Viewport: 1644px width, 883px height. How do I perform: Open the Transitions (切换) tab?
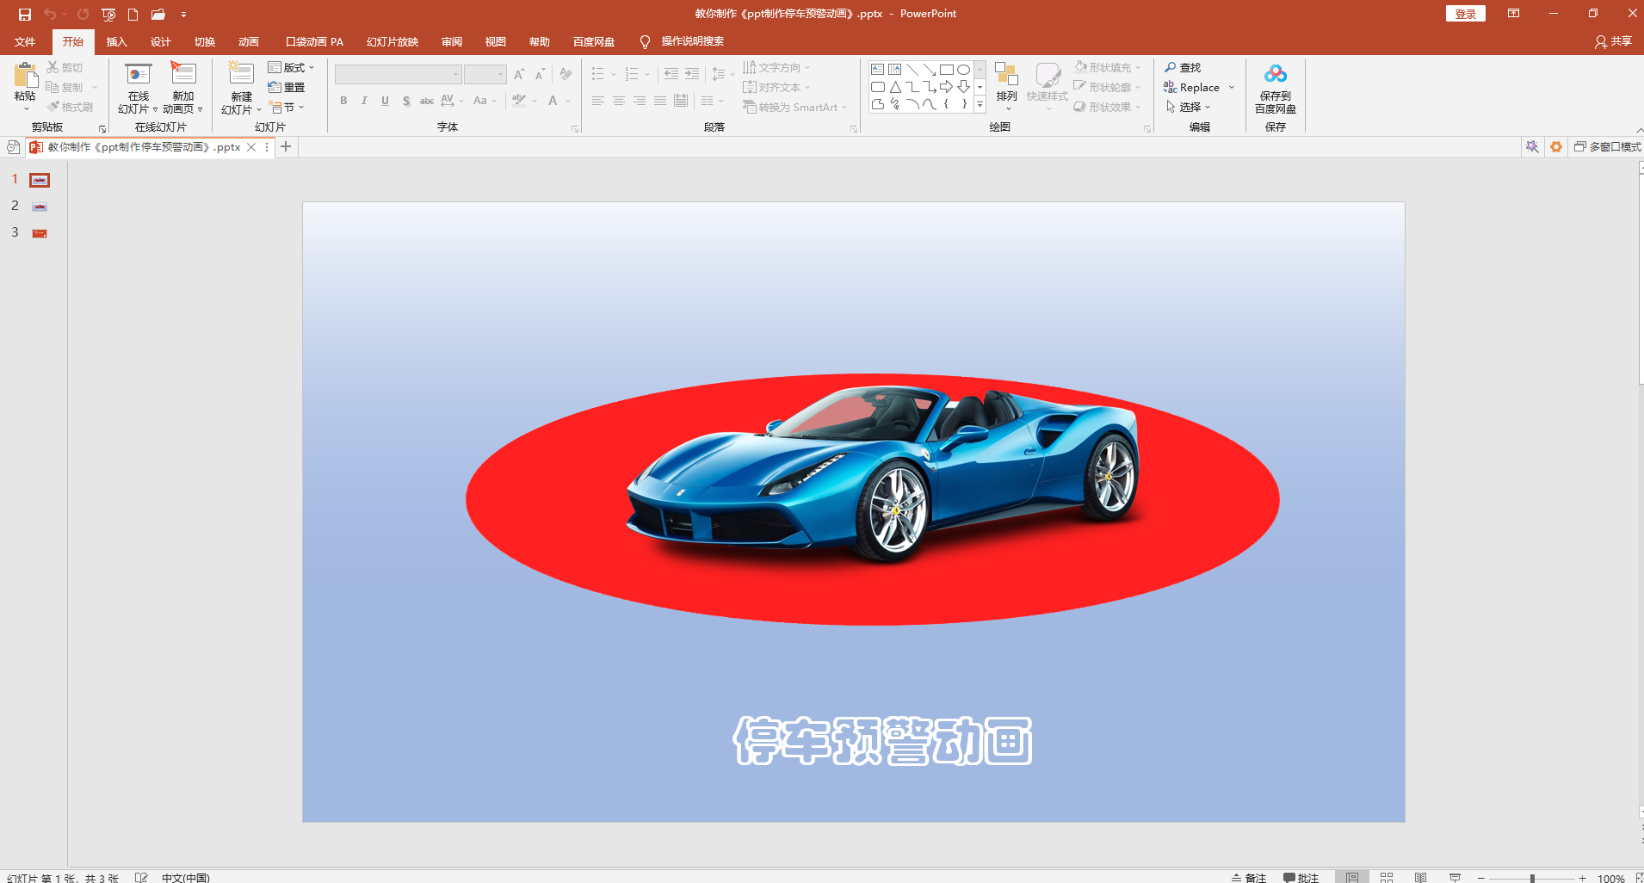click(x=204, y=42)
